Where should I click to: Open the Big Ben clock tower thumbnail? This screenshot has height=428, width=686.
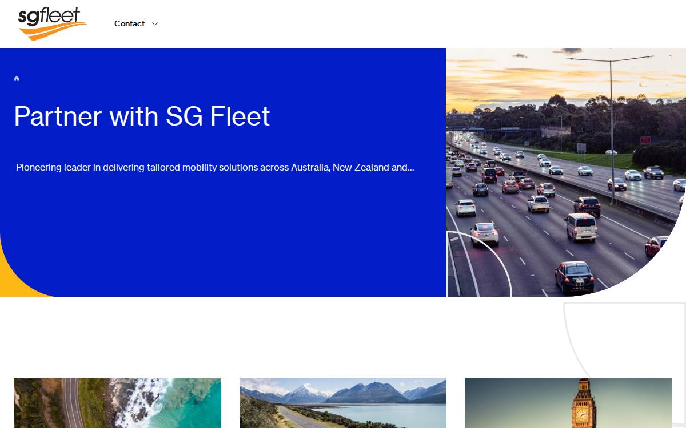(x=568, y=403)
